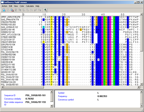Click the eighth greyed-out toolbar icon

[x=32, y=10]
